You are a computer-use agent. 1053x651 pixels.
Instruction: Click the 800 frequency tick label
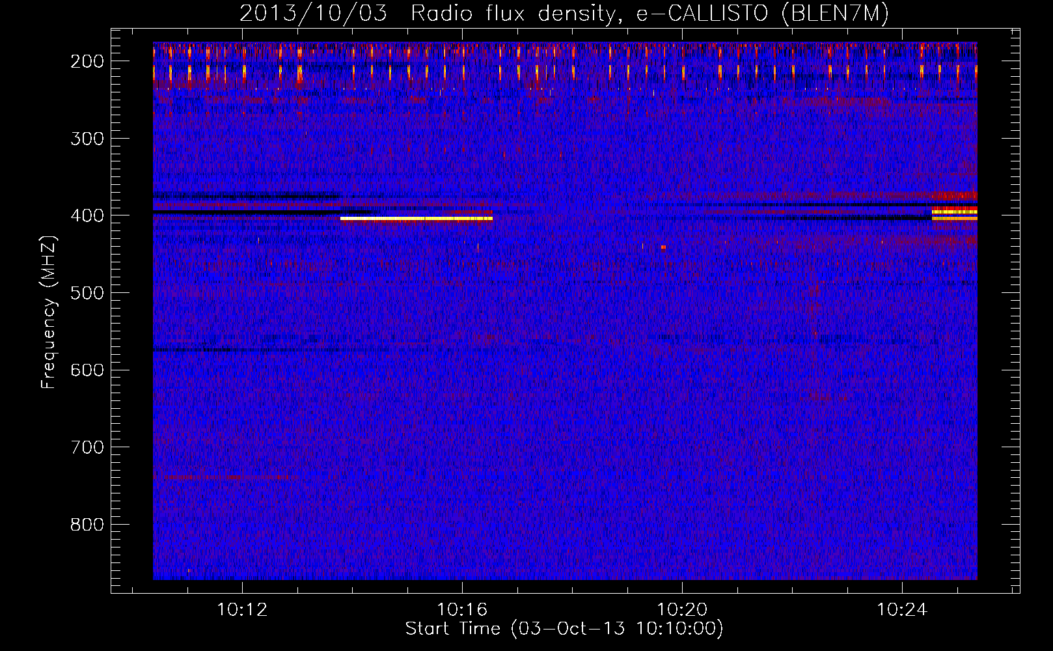(87, 525)
